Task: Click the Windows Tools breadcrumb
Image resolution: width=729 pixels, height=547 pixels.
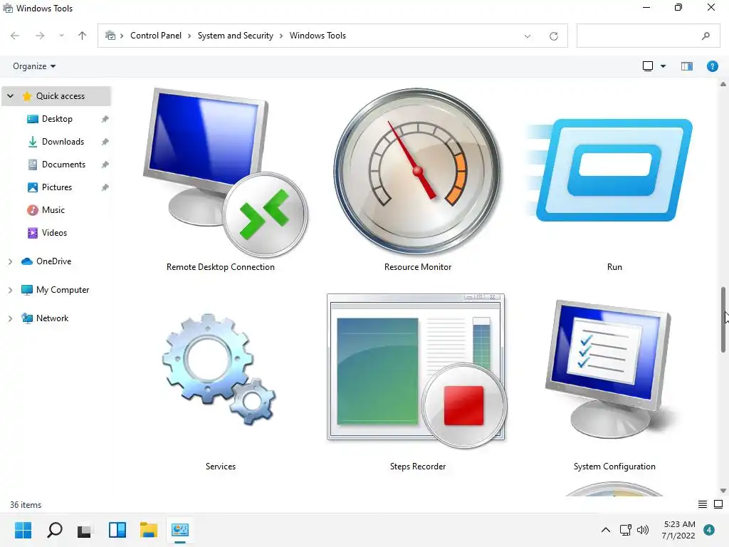Action: pyautogui.click(x=318, y=36)
